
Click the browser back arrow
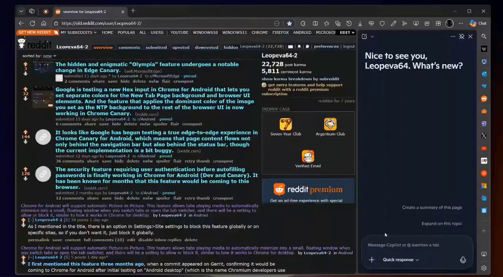21,24
